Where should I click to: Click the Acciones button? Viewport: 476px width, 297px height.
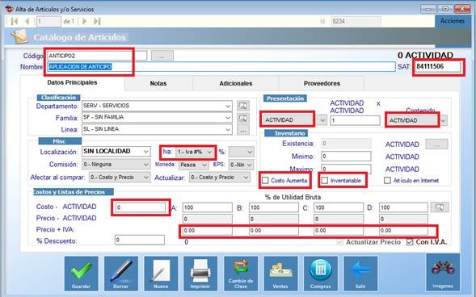453,21
